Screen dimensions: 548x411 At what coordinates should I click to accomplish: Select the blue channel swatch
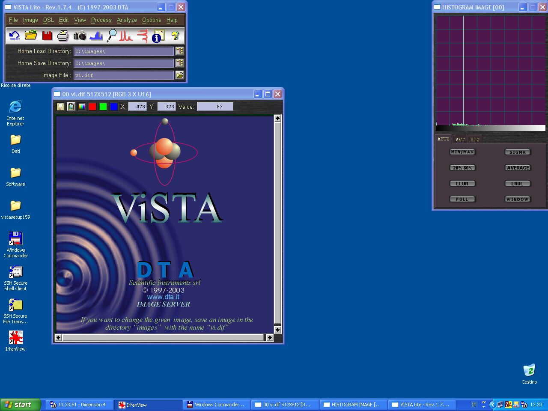tap(114, 107)
